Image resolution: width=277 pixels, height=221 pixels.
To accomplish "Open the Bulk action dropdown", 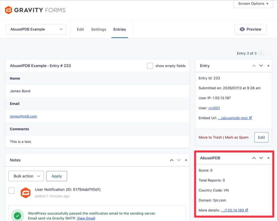I will point(26,176).
